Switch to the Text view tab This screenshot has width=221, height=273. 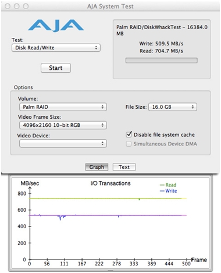point(124,167)
